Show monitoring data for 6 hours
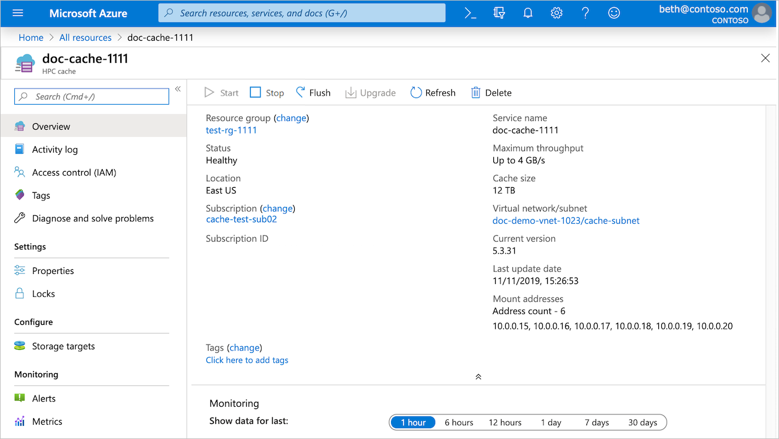 [x=459, y=422]
